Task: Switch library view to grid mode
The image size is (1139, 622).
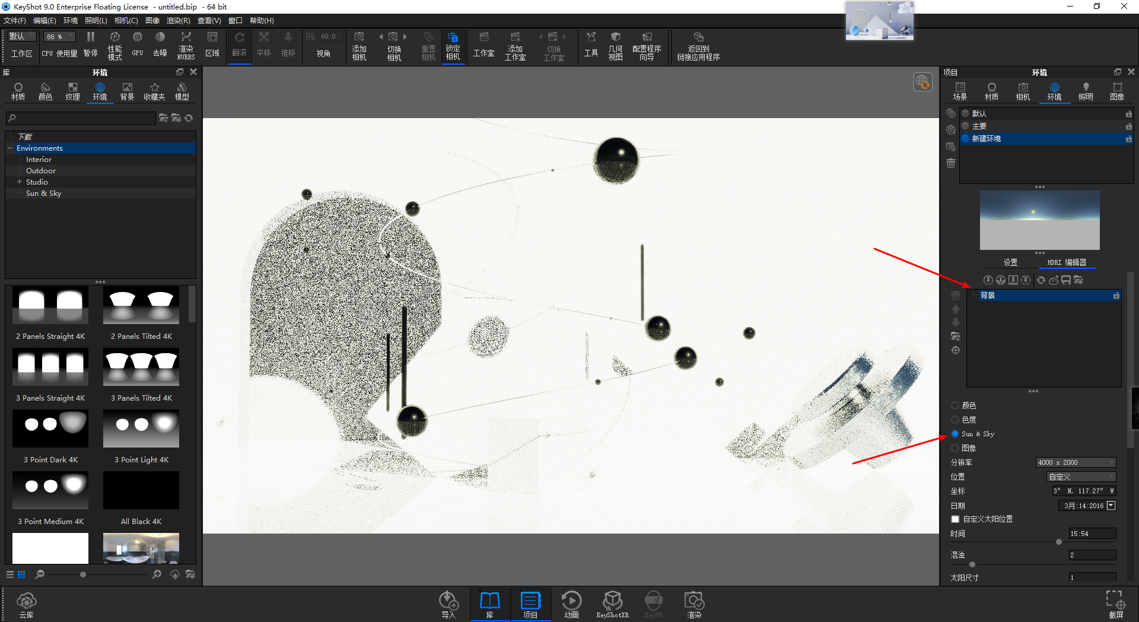Action: click(21, 574)
